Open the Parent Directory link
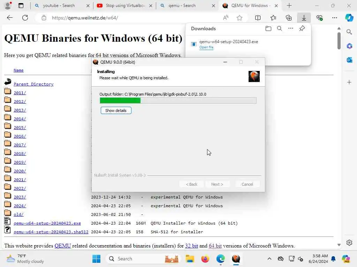 click(x=33, y=84)
